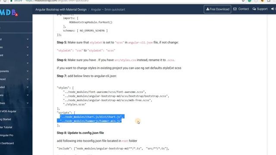Open the Contact link
Image resolution: width=276 pixels, height=155 pixels.
pyautogui.click(x=243, y=9)
